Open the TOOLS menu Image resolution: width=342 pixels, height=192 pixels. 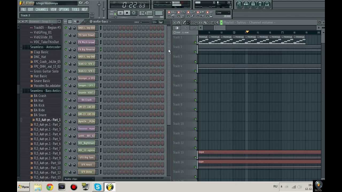coord(75,9)
